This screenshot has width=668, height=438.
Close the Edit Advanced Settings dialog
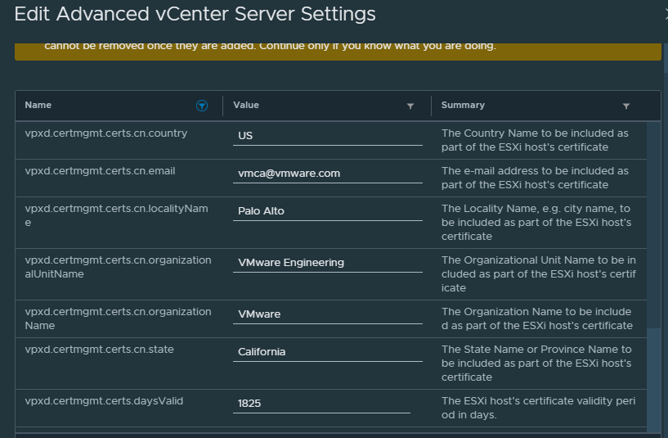click(x=665, y=14)
